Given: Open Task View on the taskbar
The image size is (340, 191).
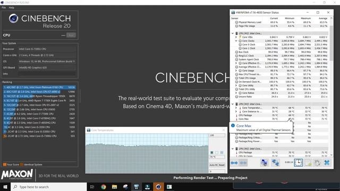Looking at the screenshot, I should 92,187.
